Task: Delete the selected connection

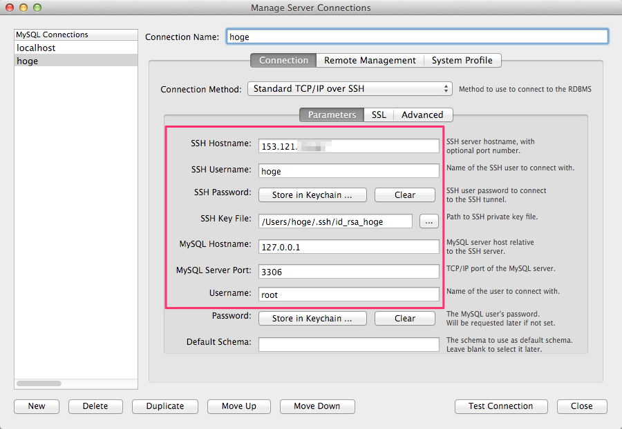Action: tap(95, 406)
